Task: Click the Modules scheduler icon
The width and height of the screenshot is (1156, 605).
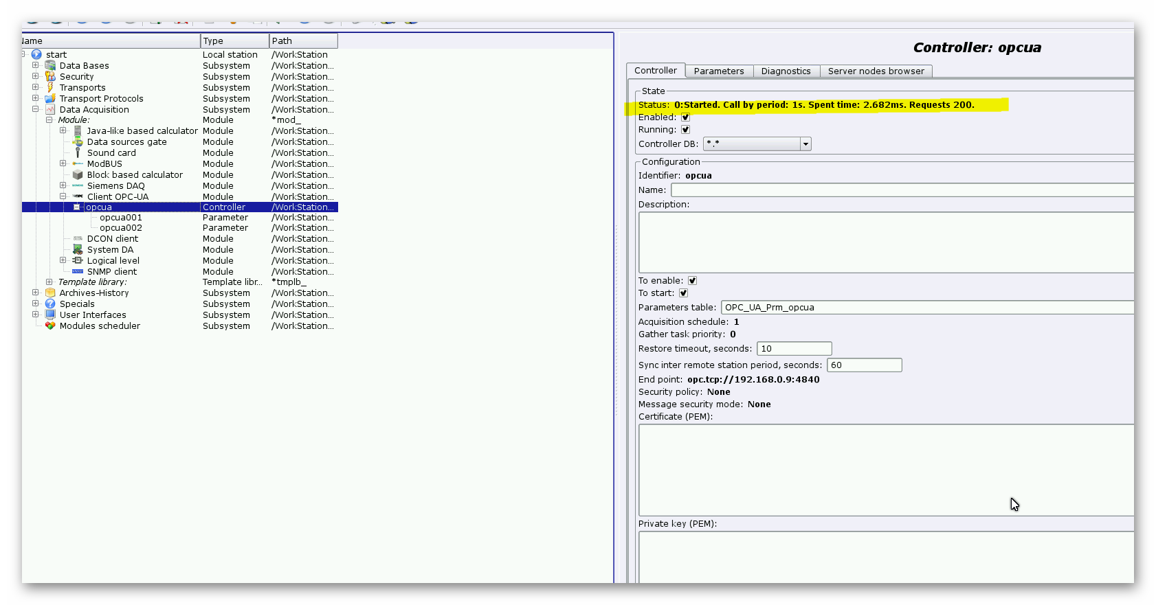Action: (50, 326)
